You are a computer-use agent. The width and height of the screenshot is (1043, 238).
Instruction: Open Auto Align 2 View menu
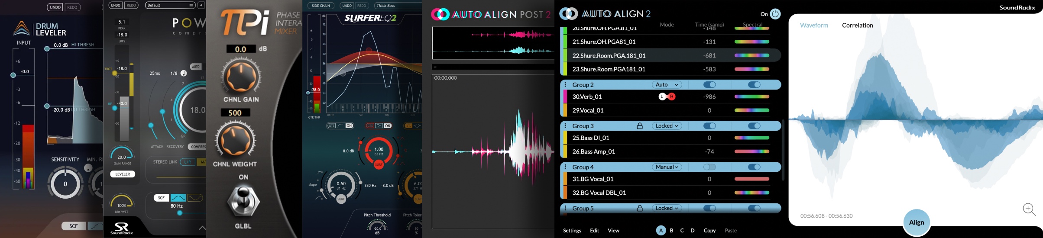click(613, 231)
